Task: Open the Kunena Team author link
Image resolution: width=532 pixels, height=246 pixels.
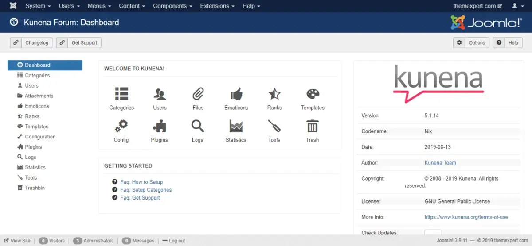Action: coord(440,163)
